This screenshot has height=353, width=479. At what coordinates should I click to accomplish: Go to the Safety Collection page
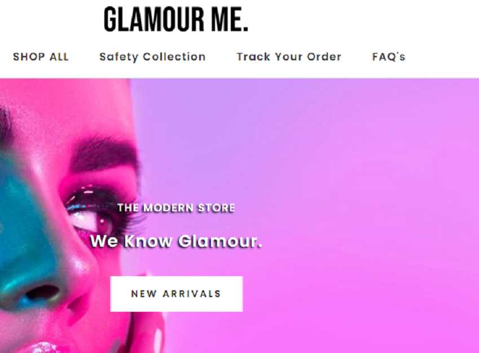point(152,57)
